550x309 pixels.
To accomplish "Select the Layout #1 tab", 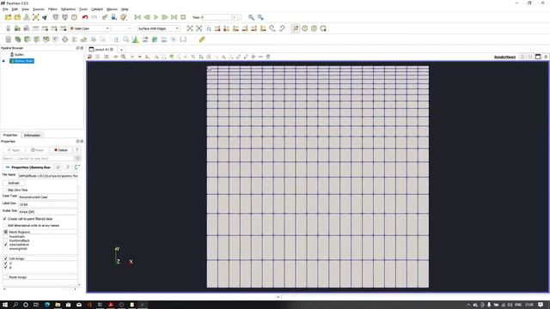I will pos(101,50).
